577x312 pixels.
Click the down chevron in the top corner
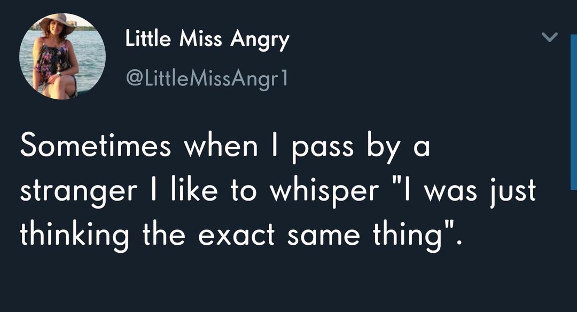pyautogui.click(x=549, y=37)
